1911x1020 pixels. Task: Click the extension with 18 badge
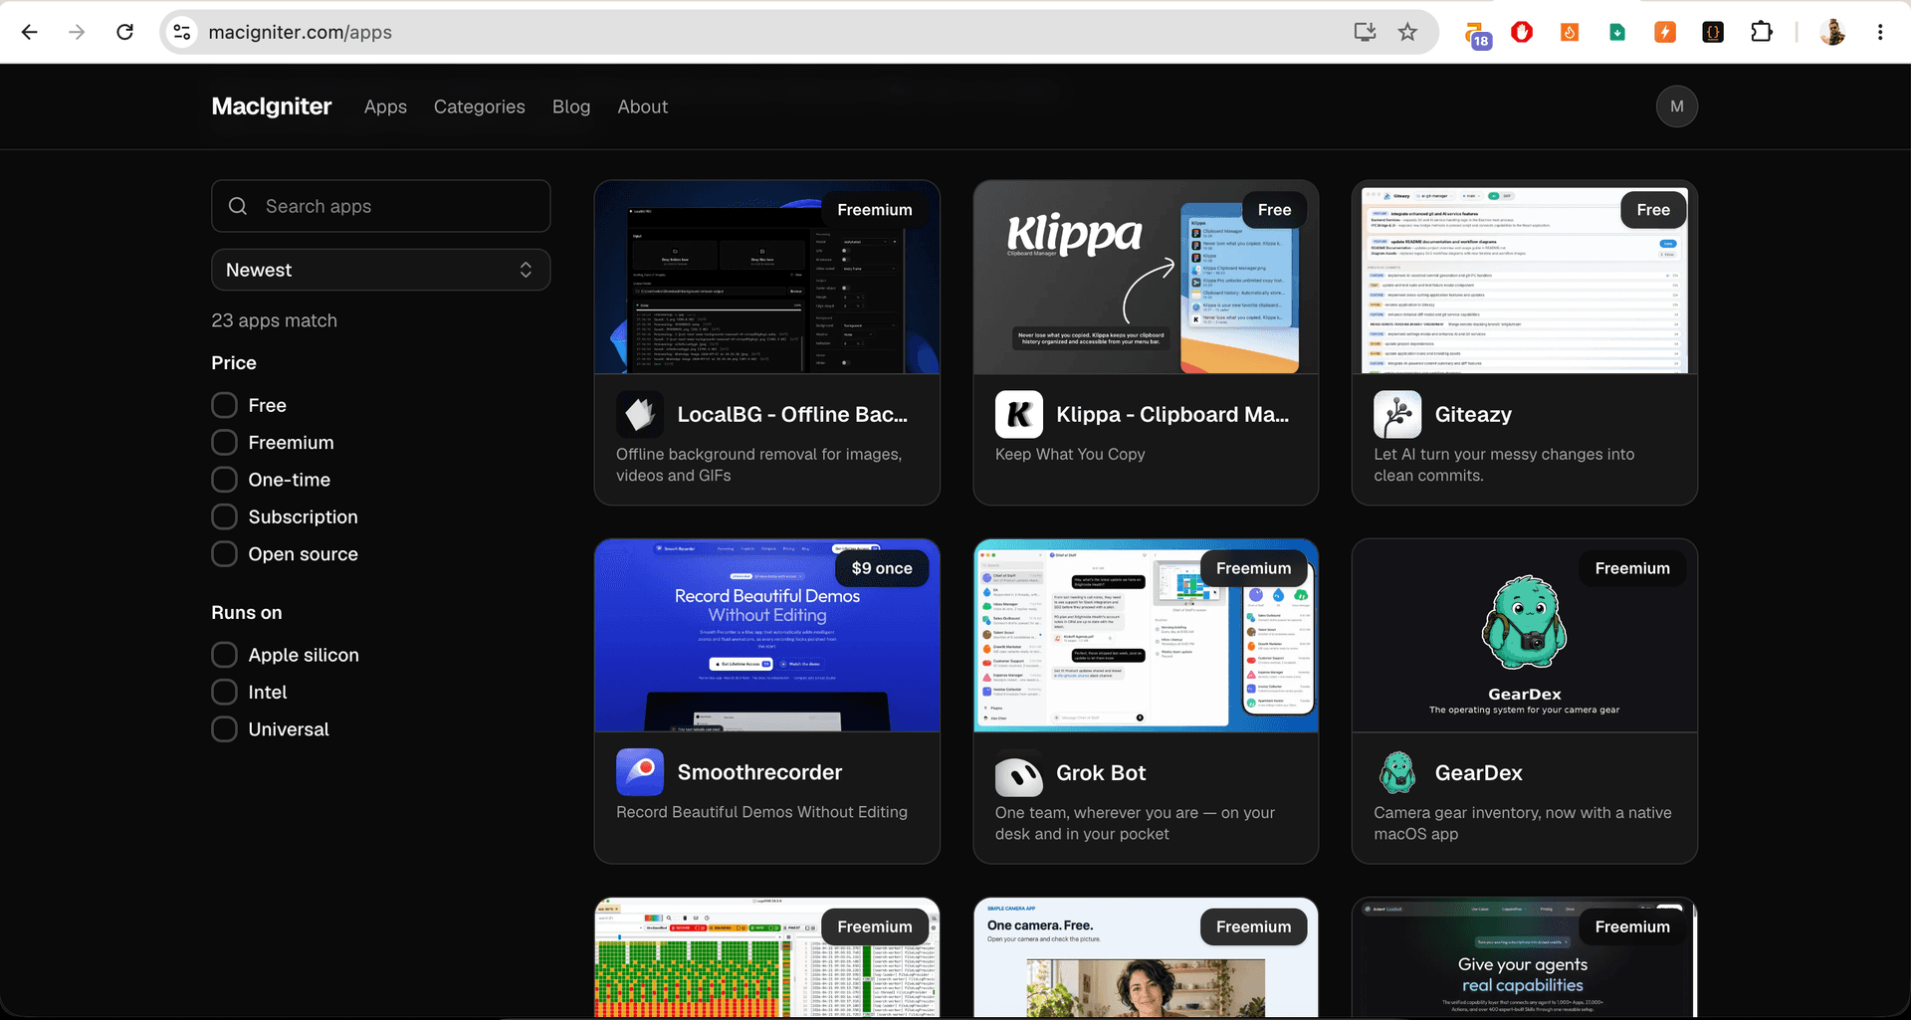pos(1476,34)
